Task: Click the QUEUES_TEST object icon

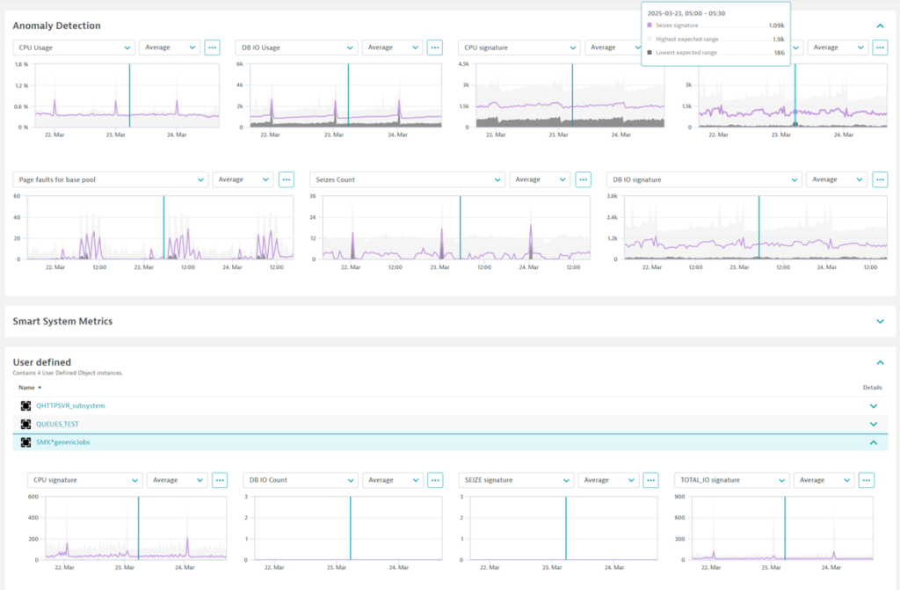Action: pos(26,424)
